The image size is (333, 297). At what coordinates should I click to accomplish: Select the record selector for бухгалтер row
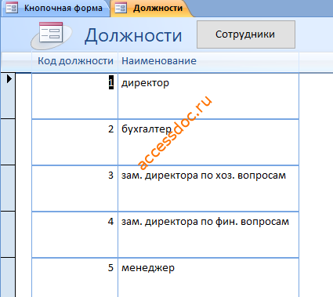(8, 142)
